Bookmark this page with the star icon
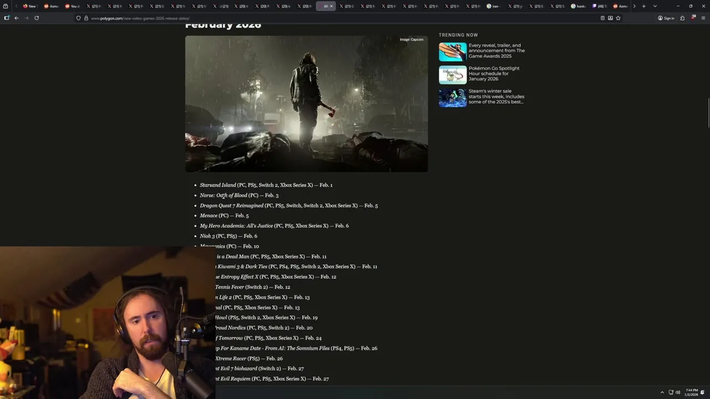Screen dimensions: 710x399 point(618,18)
